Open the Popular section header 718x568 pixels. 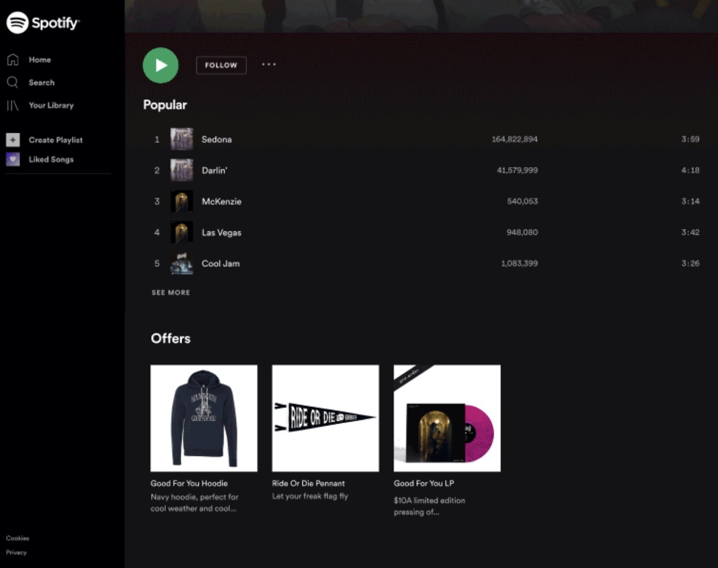pyautogui.click(x=165, y=105)
